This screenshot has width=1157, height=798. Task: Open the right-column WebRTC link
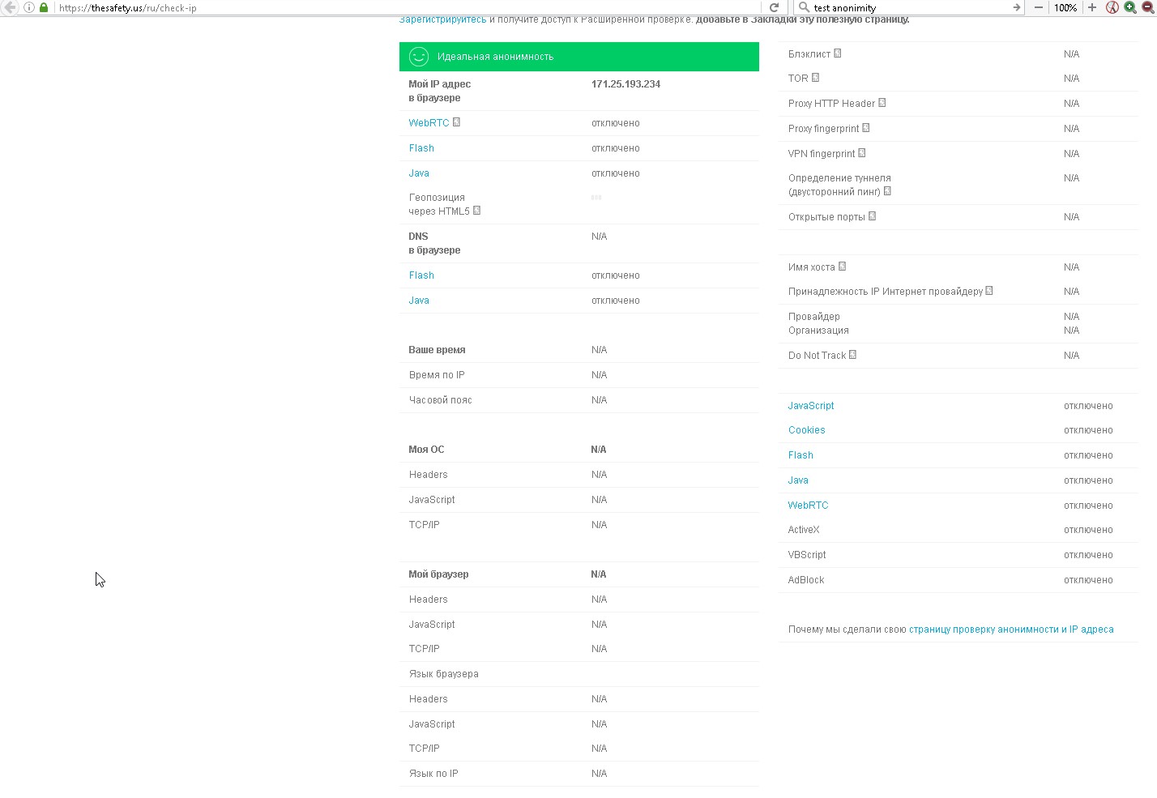[x=808, y=506]
